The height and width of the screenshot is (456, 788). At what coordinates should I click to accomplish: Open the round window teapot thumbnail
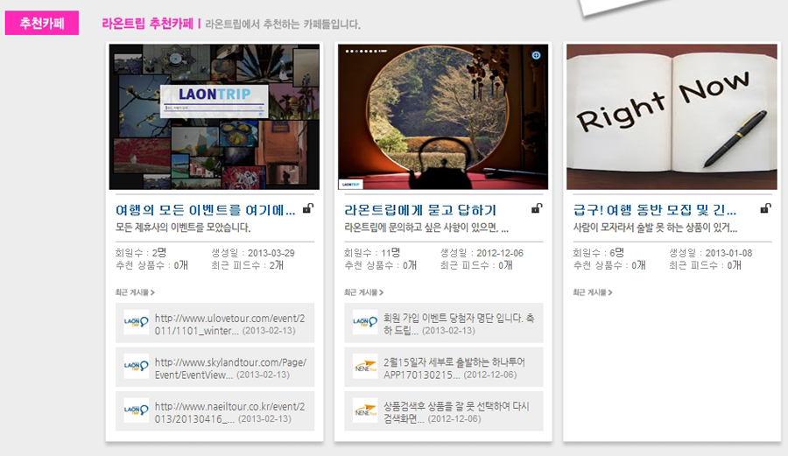pyautogui.click(x=443, y=116)
